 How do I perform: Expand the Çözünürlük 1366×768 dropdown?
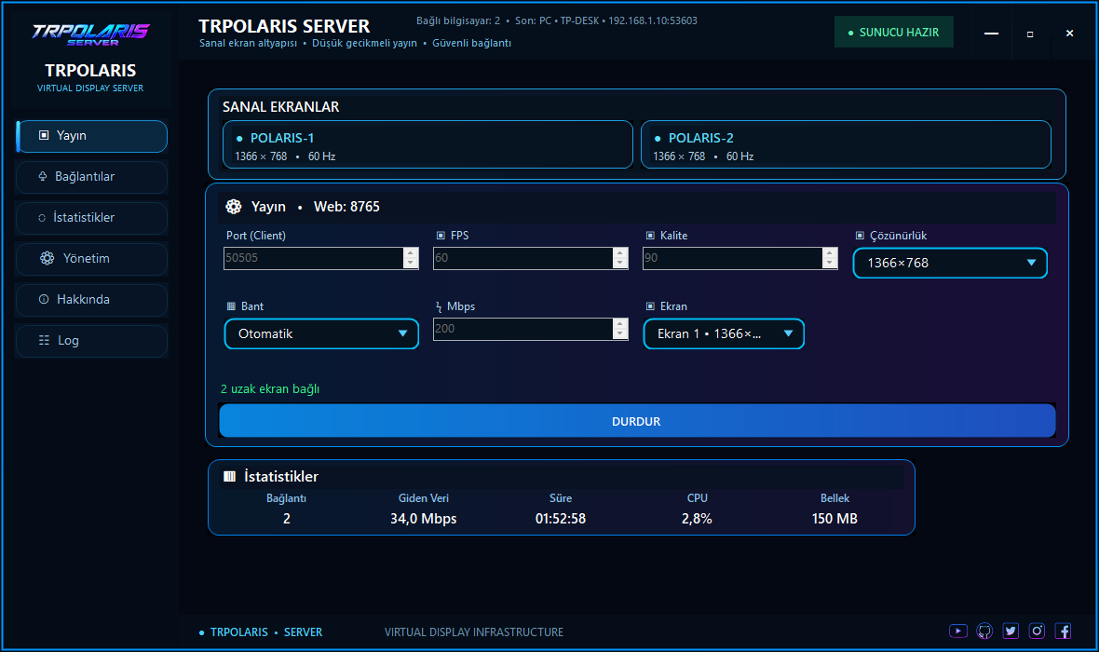tap(950, 263)
